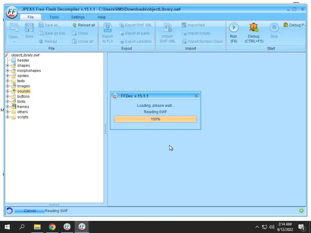311x233 pixels.
Task: Click Close all in ribbon
Action: [83, 41]
